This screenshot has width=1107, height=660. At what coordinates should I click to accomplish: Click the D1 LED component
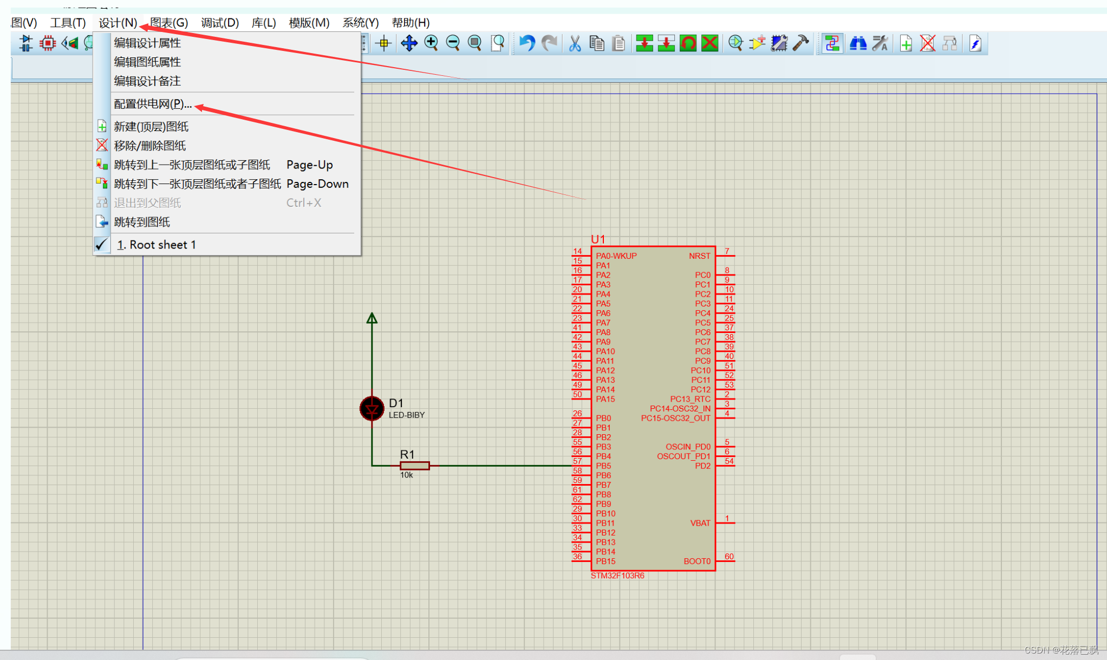(x=372, y=408)
